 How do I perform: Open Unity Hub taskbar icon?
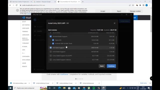103,88
